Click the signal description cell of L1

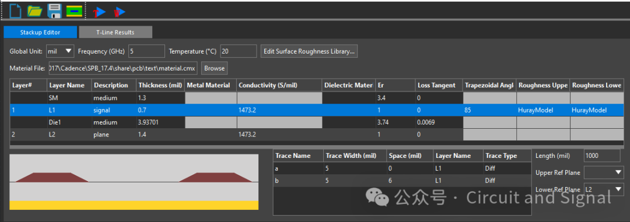(114, 110)
